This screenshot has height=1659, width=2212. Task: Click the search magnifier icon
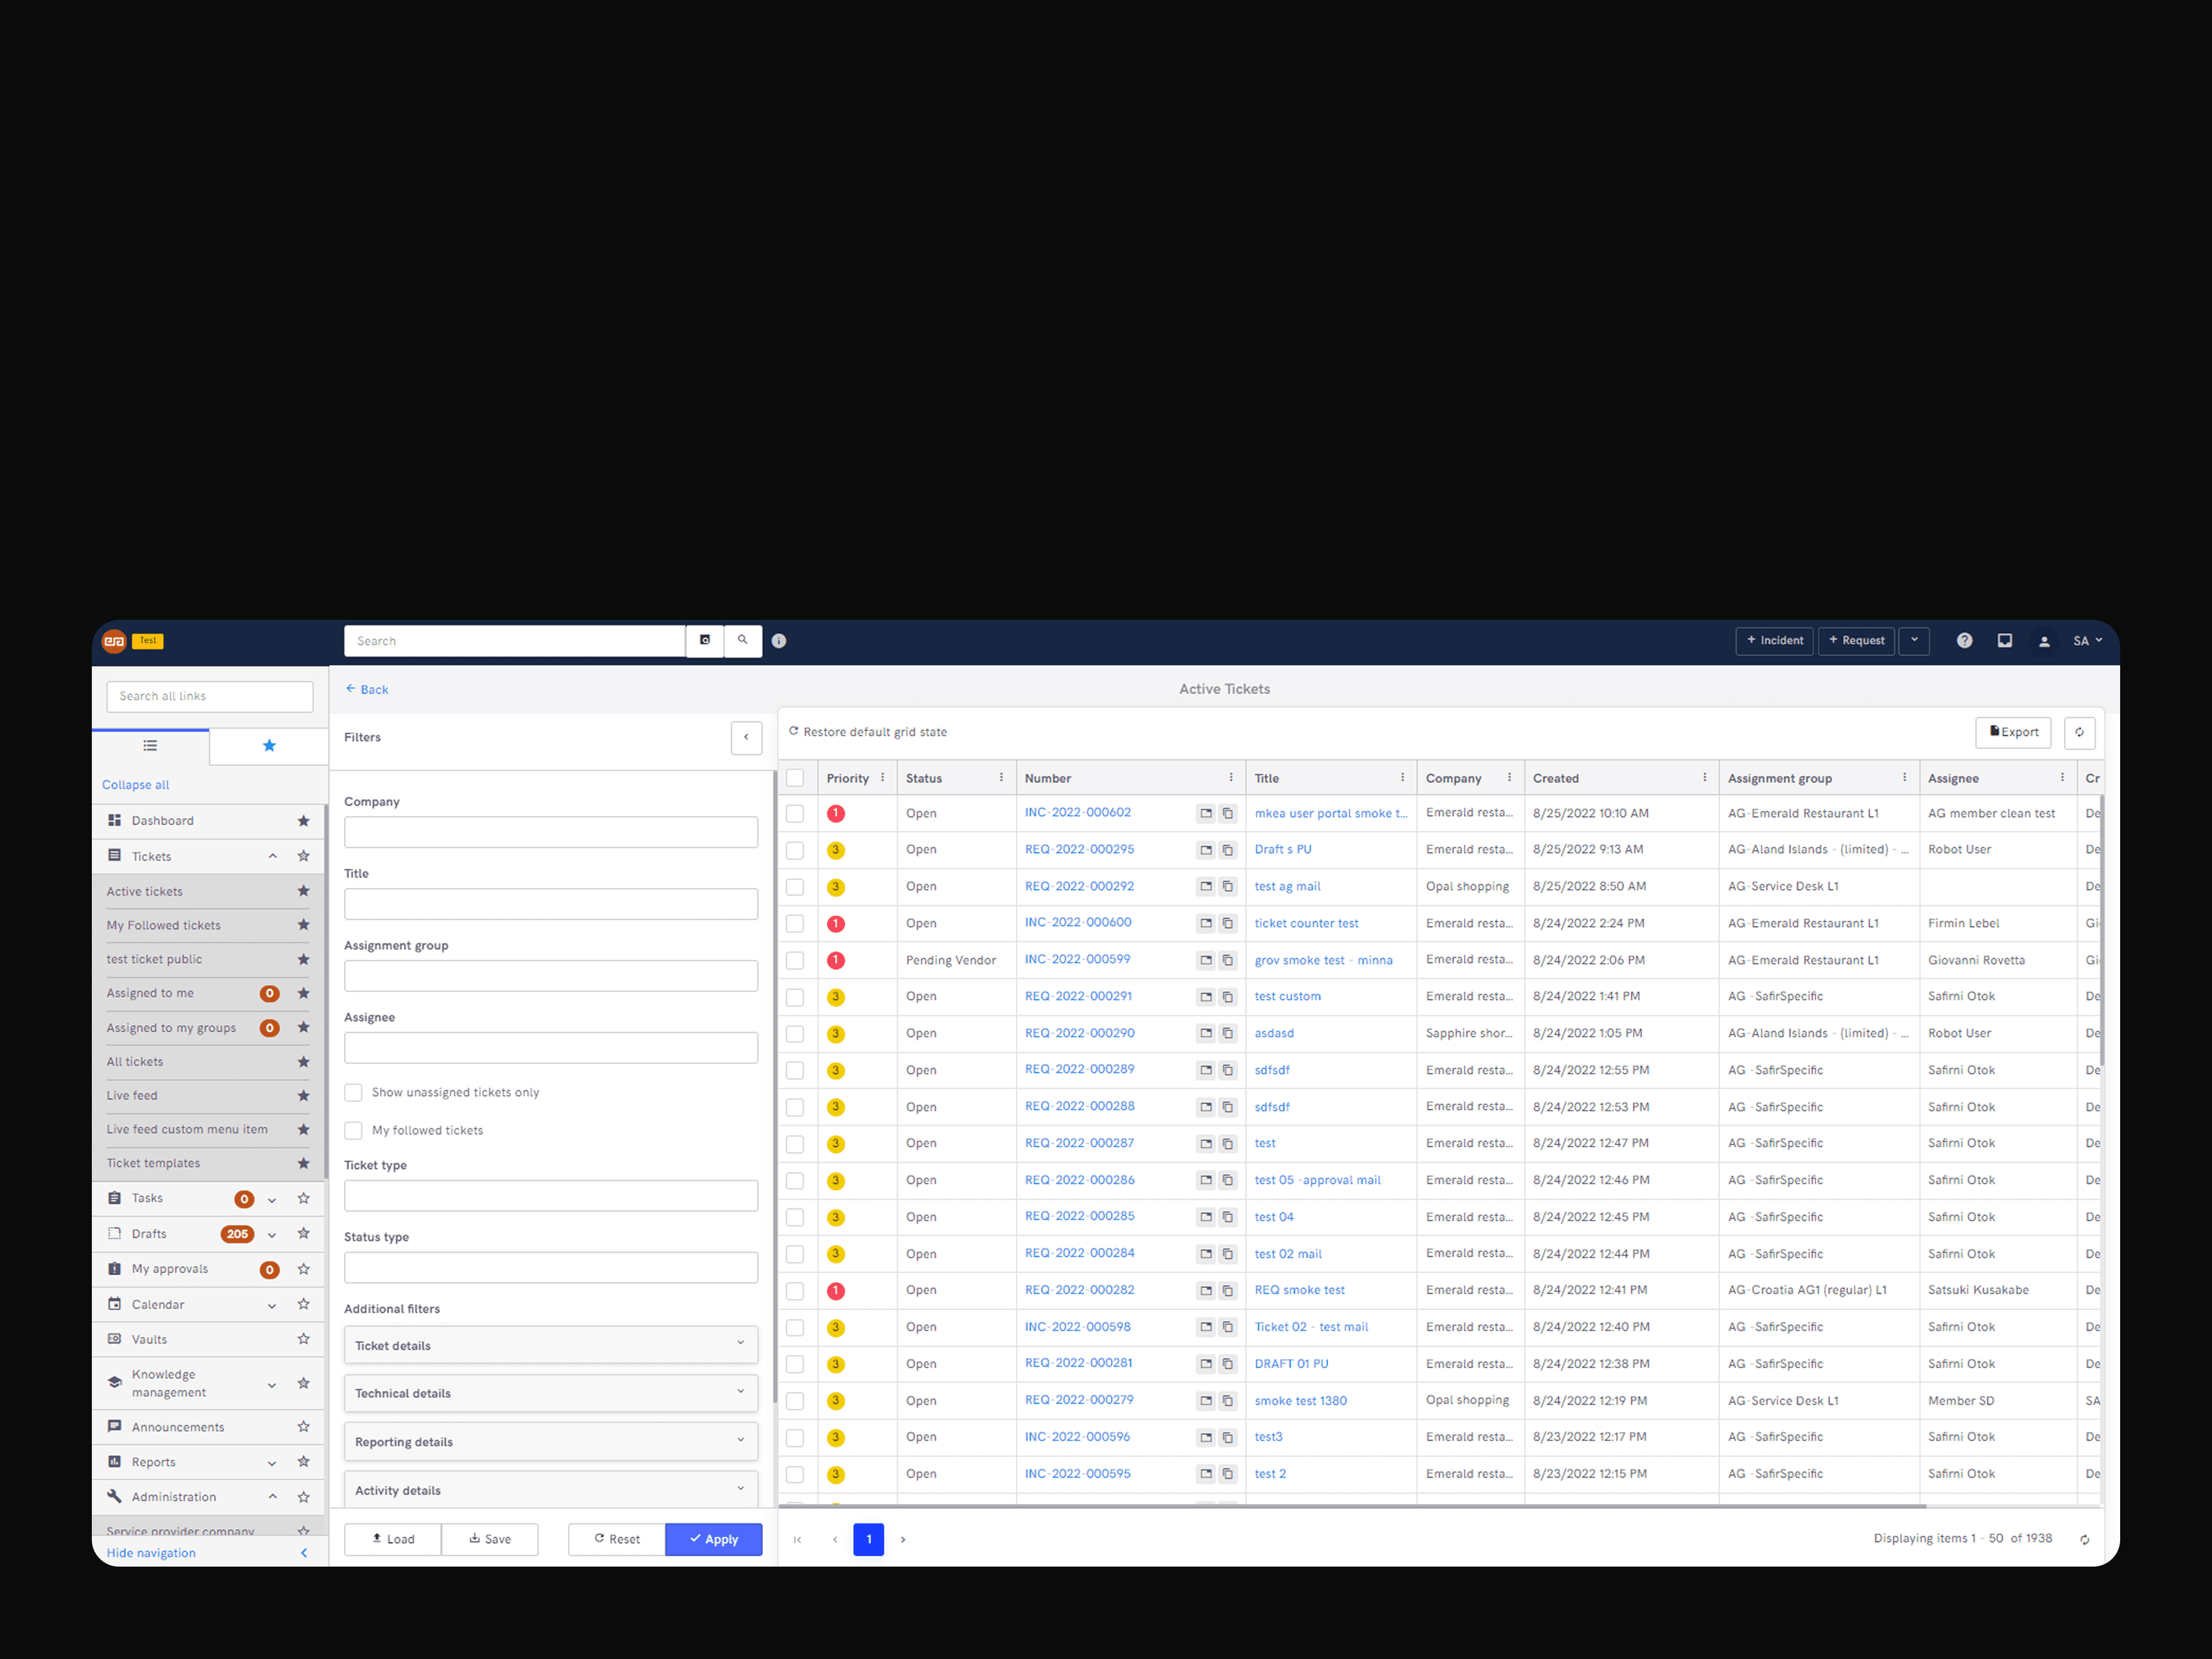point(742,641)
